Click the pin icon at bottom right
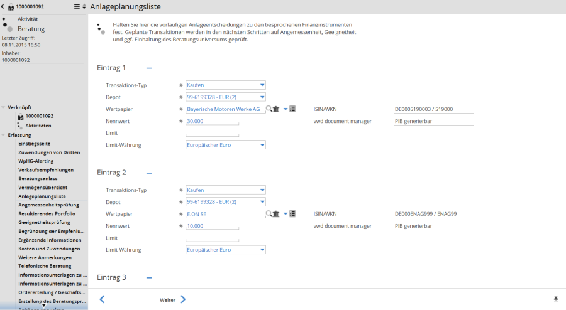 tap(556, 299)
